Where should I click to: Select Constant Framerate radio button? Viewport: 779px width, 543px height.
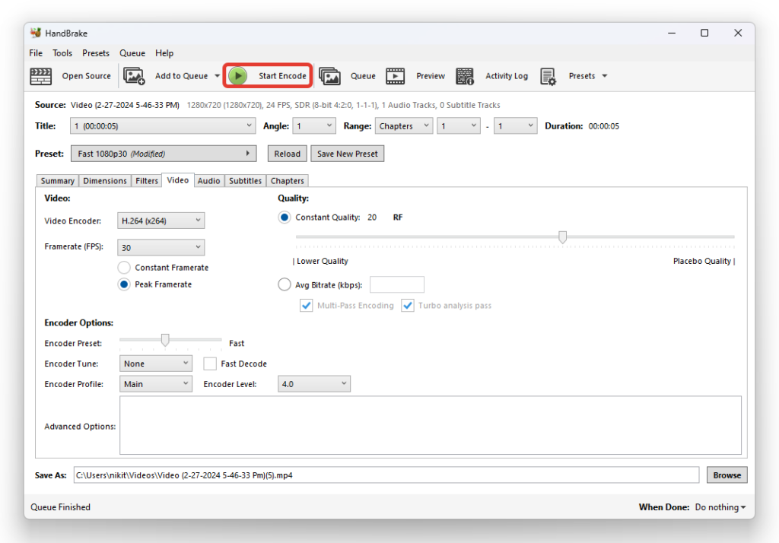(124, 267)
